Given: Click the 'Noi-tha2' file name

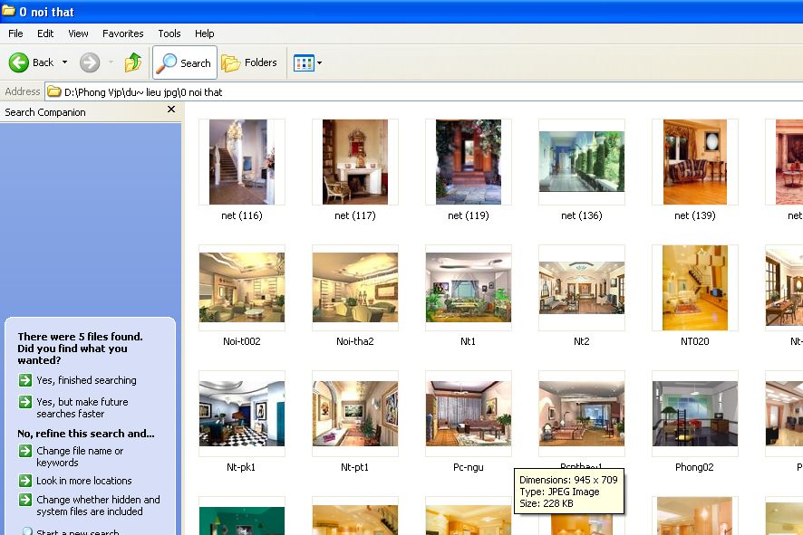Looking at the screenshot, I should [355, 341].
